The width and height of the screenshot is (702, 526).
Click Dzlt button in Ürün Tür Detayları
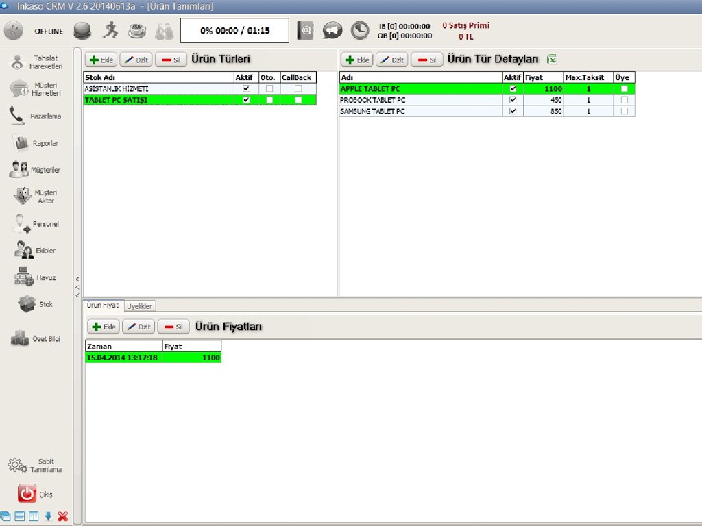click(x=391, y=60)
